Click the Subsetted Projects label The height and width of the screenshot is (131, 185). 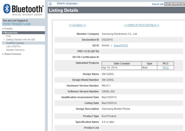point(87,63)
